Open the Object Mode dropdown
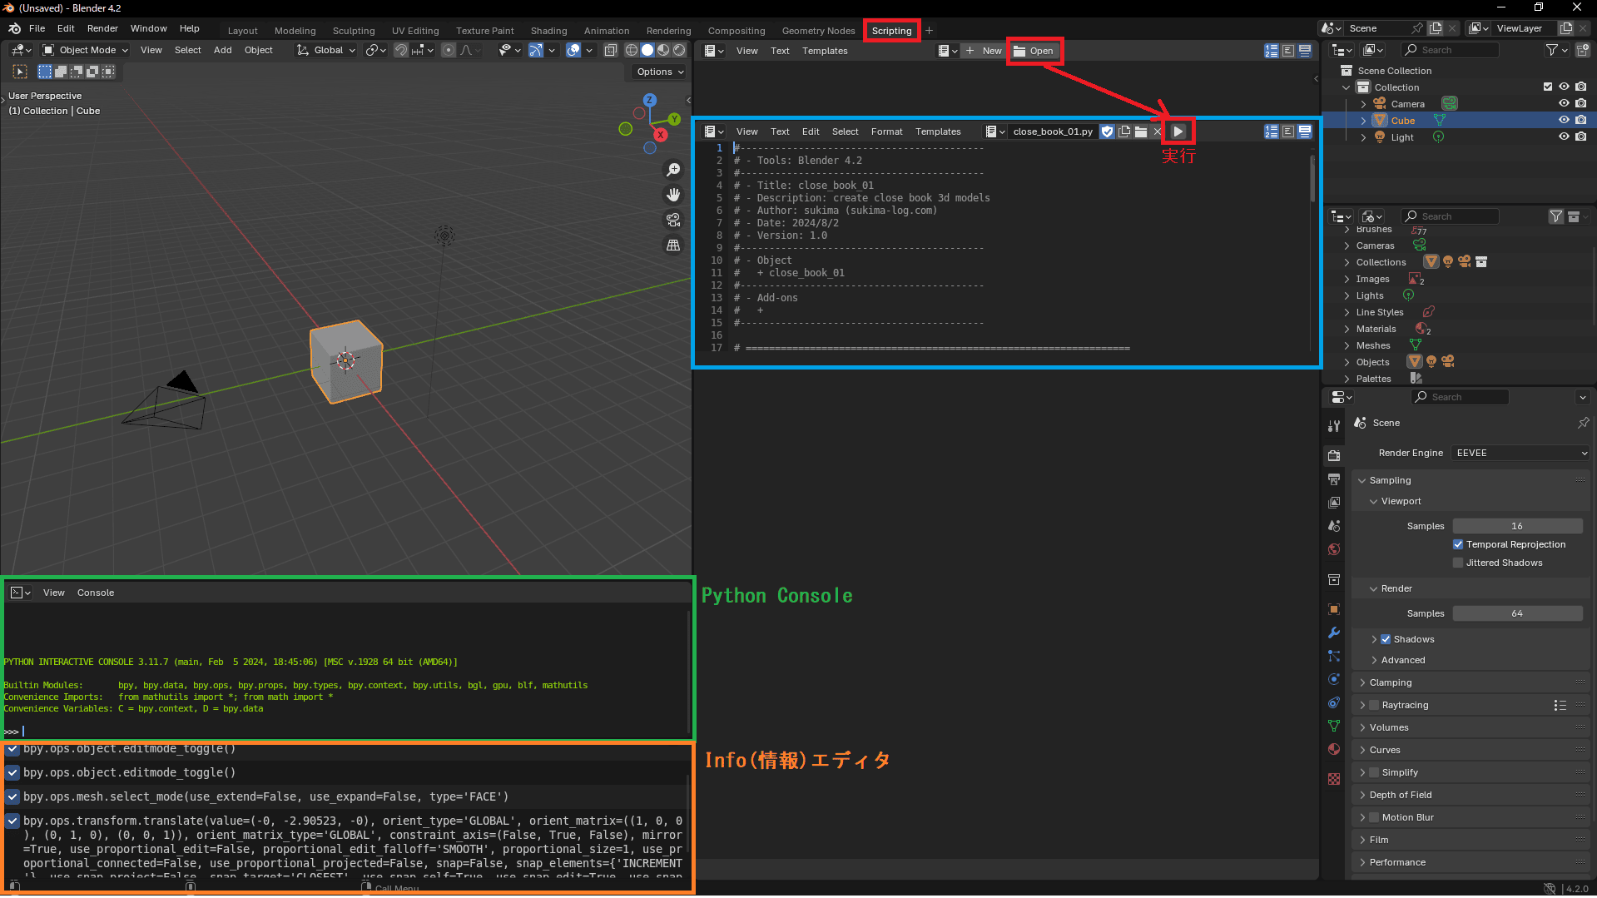The image size is (1597, 898). 86,50
